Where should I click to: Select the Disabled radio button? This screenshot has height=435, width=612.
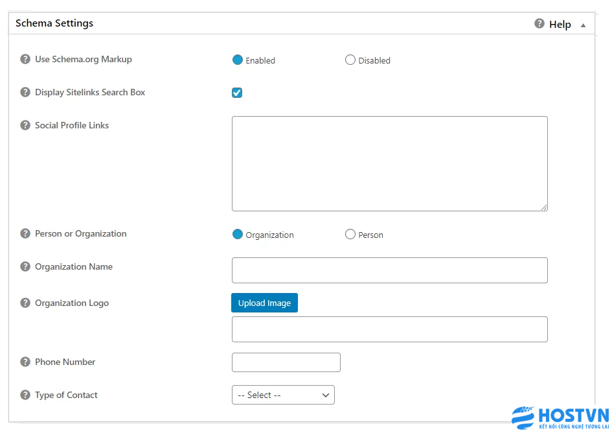pyautogui.click(x=350, y=60)
